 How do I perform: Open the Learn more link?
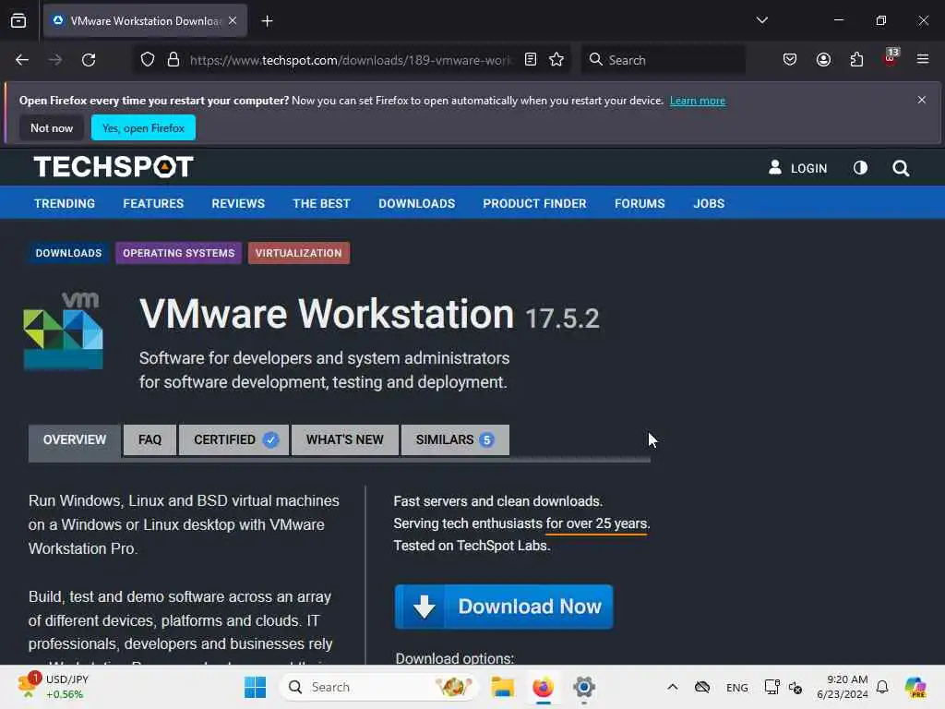(698, 101)
